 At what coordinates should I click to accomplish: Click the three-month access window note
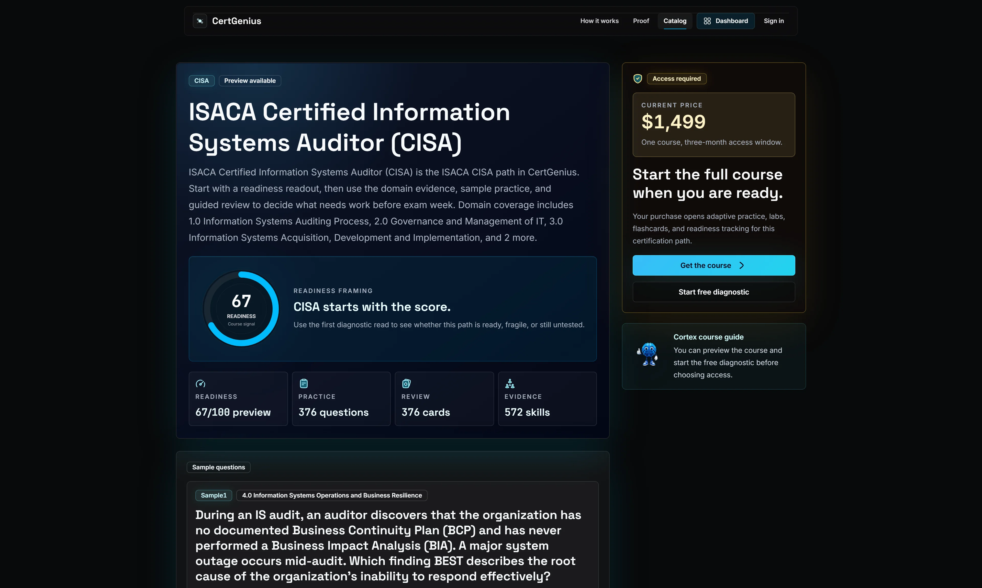point(711,143)
